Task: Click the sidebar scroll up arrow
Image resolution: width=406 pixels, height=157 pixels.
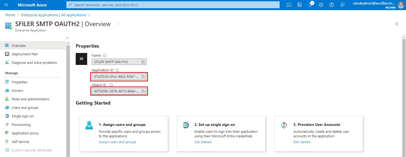Action: (68, 43)
